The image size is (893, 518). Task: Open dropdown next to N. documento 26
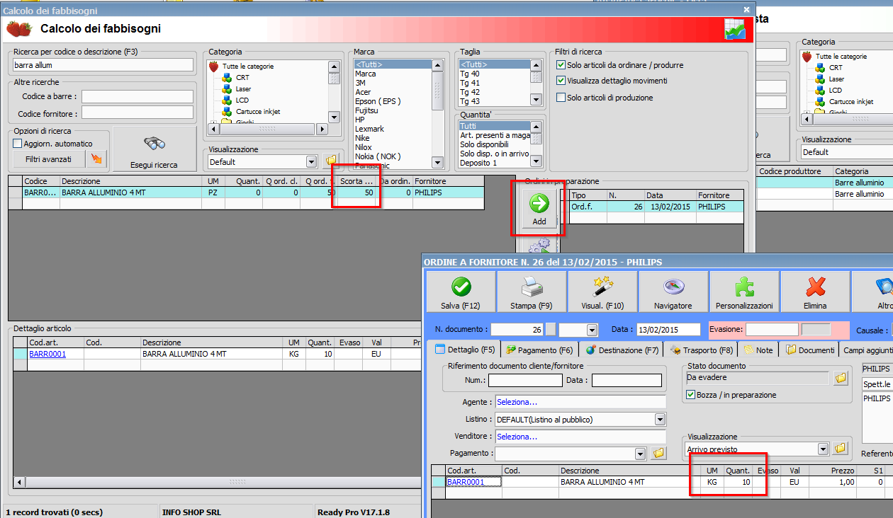tap(592, 330)
